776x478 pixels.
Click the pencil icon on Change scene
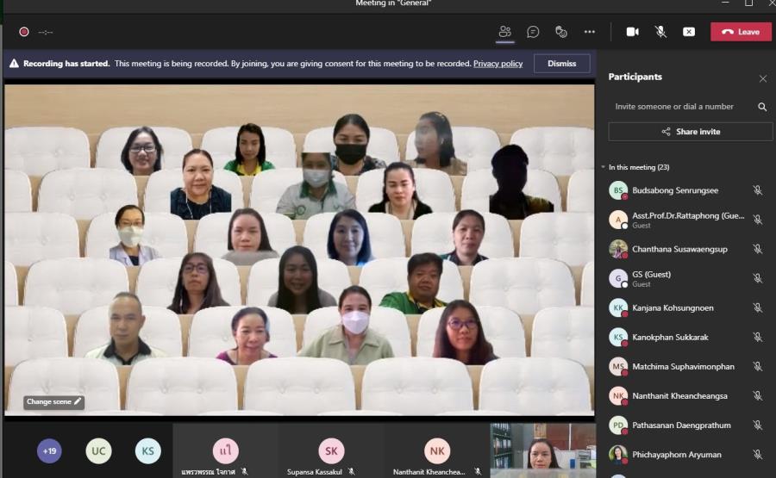[x=78, y=401]
